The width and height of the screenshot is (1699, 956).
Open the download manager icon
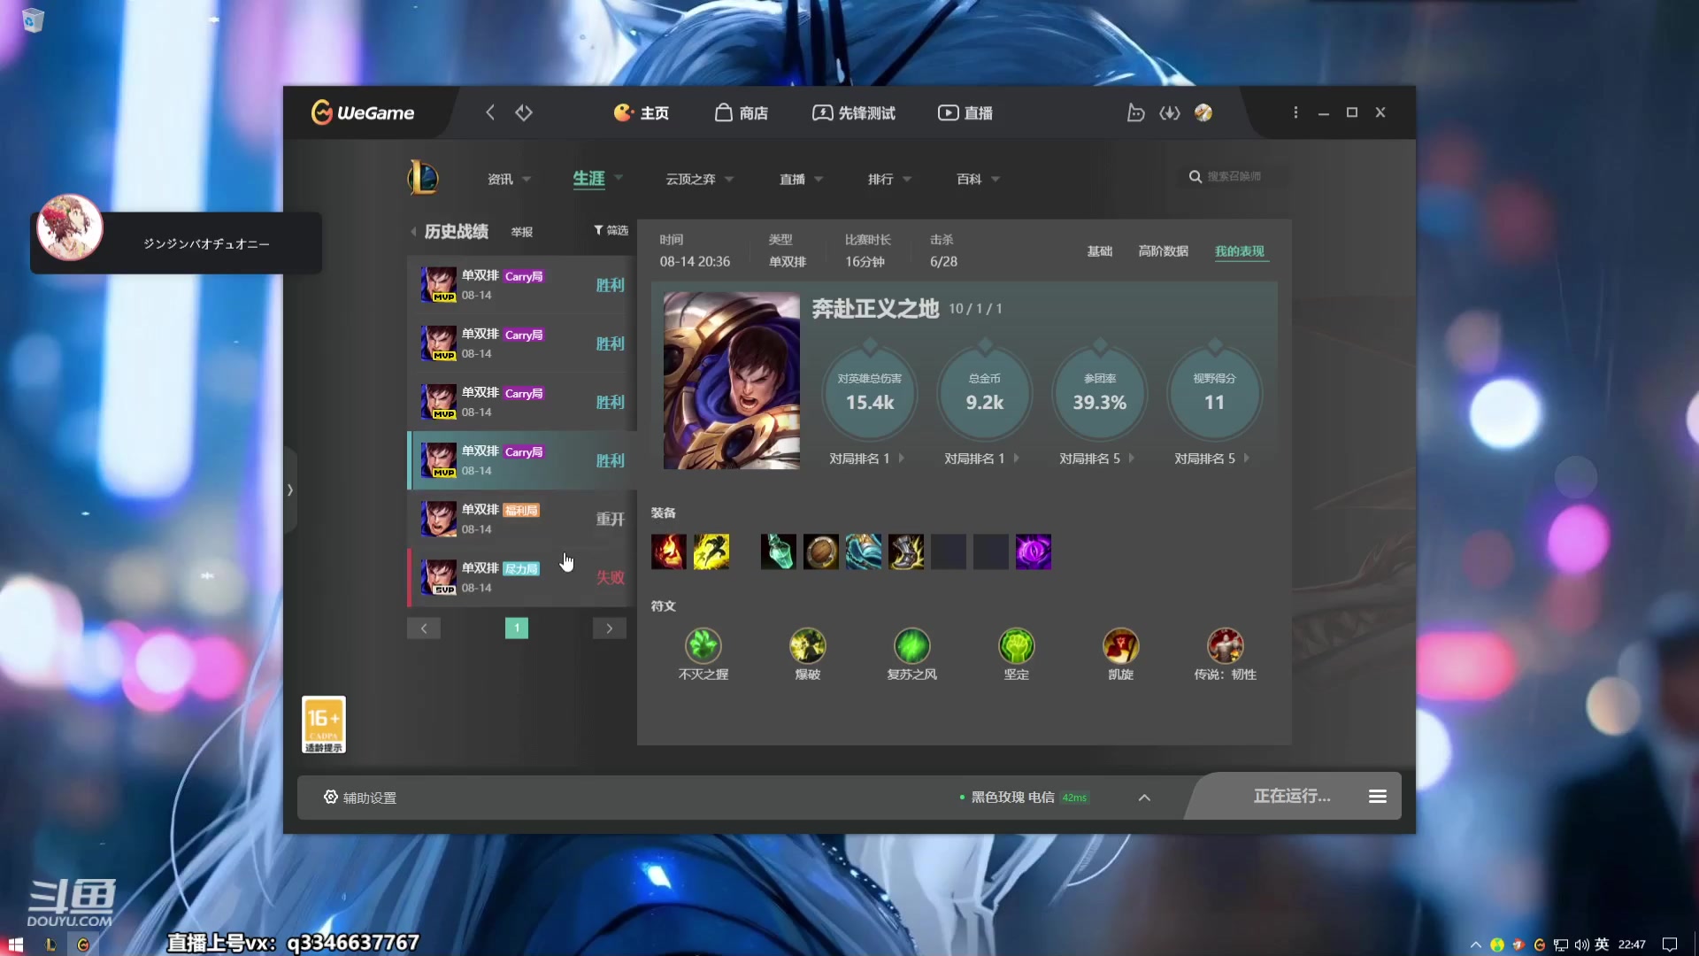pos(1170,112)
